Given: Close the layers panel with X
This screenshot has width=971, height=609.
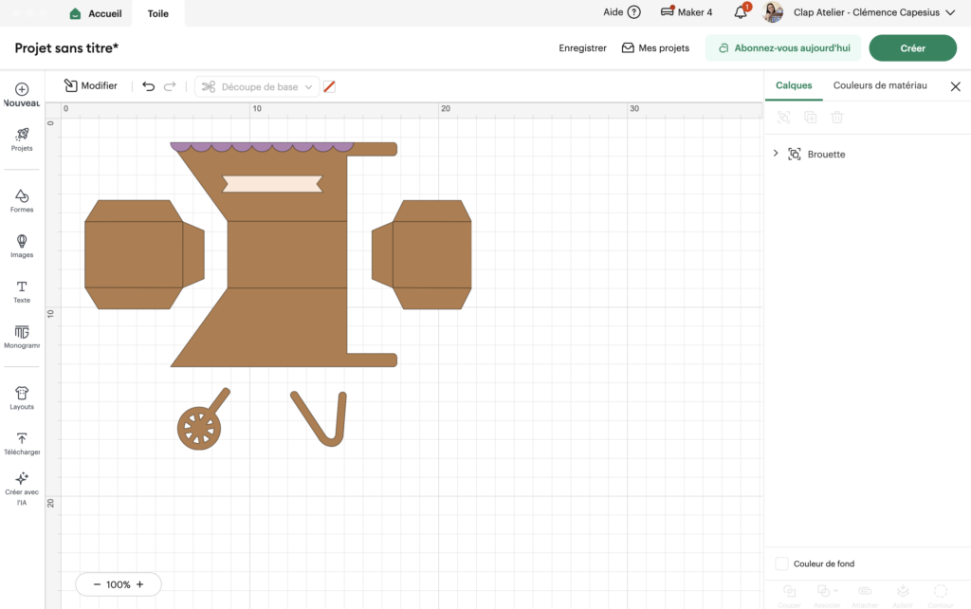Looking at the screenshot, I should [x=955, y=86].
